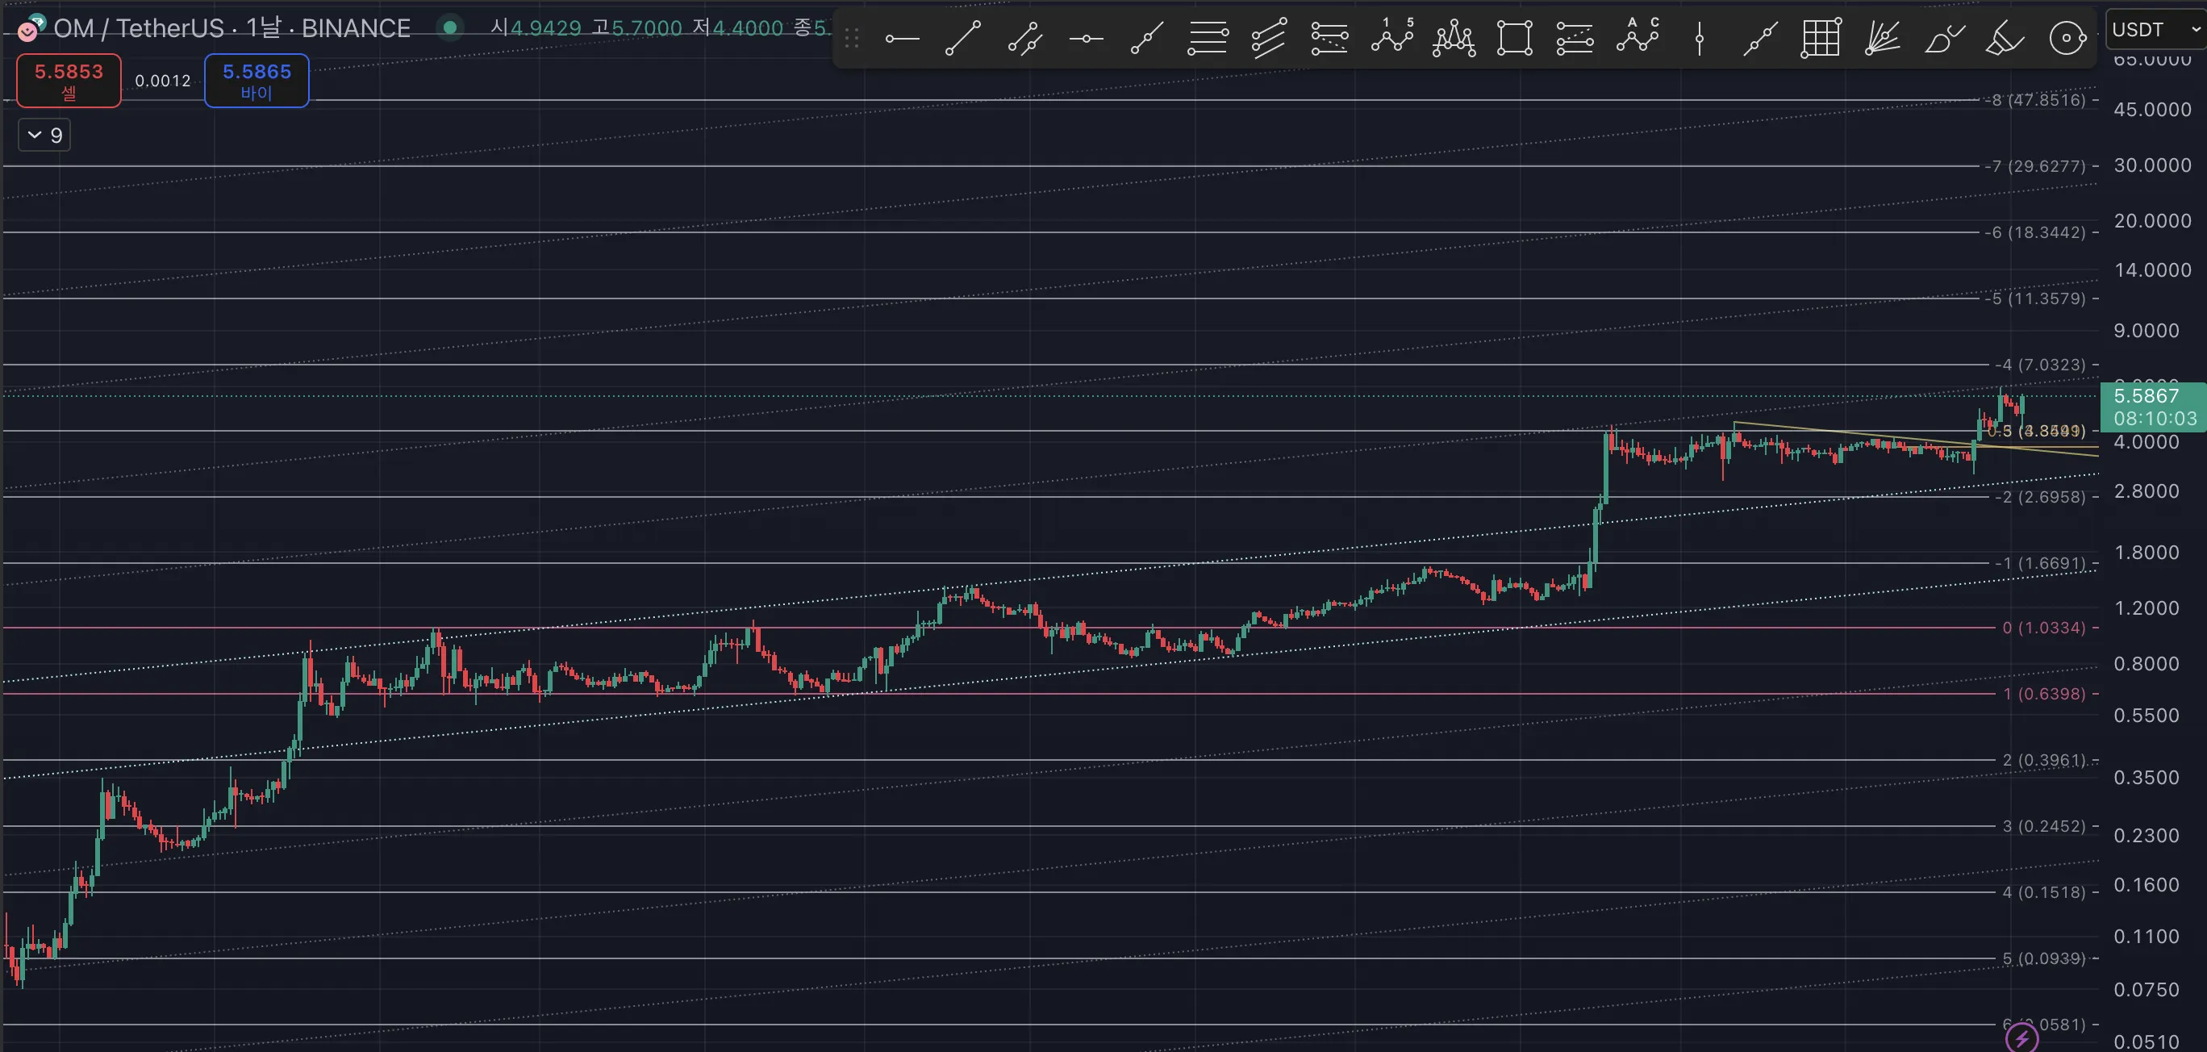Viewport: 2207px width, 1052px height.
Task: Select the Fib Channel tool
Action: coord(1269,39)
